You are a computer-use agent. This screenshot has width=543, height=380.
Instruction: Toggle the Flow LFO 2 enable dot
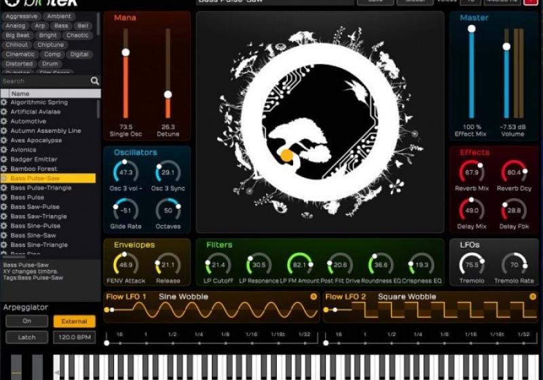pos(533,297)
